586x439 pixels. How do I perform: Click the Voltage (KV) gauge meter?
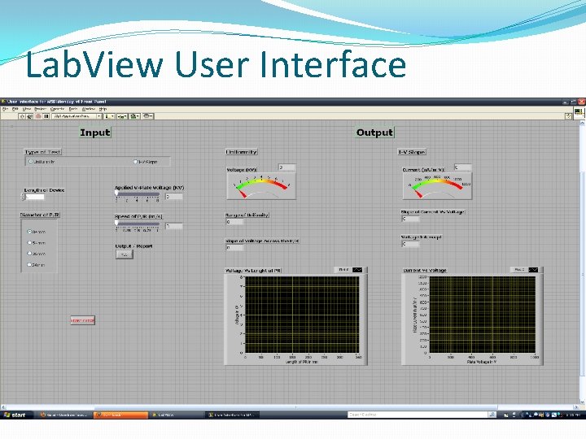[261, 186]
